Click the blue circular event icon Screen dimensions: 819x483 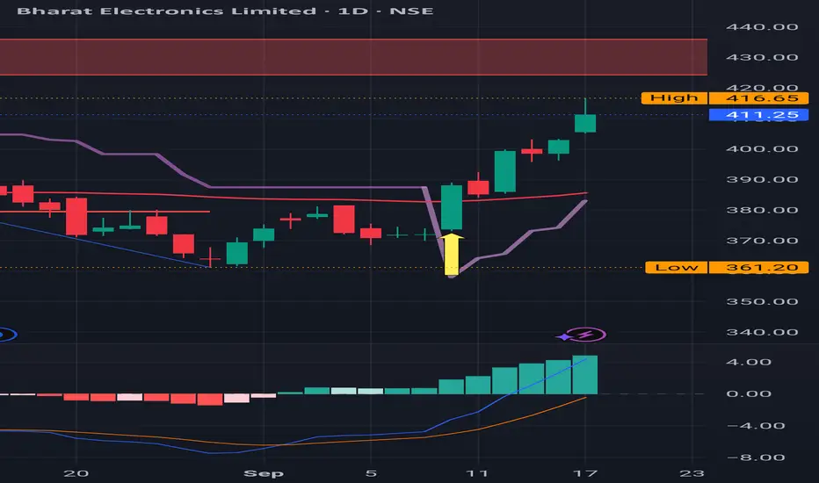[7, 335]
